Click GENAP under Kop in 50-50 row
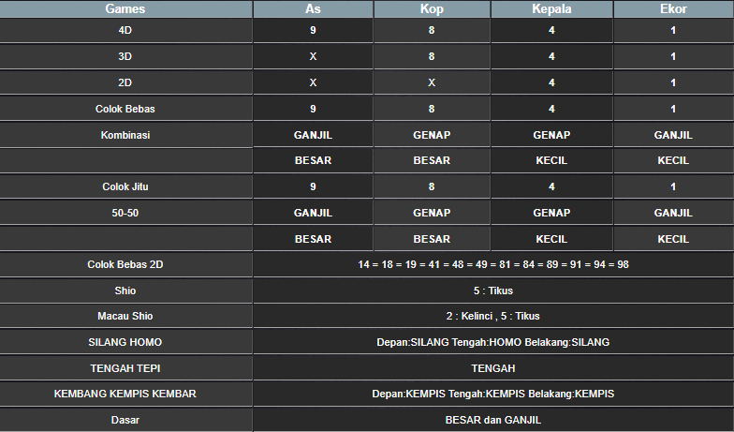Image resolution: width=734 pixels, height=432 pixels. click(432, 214)
